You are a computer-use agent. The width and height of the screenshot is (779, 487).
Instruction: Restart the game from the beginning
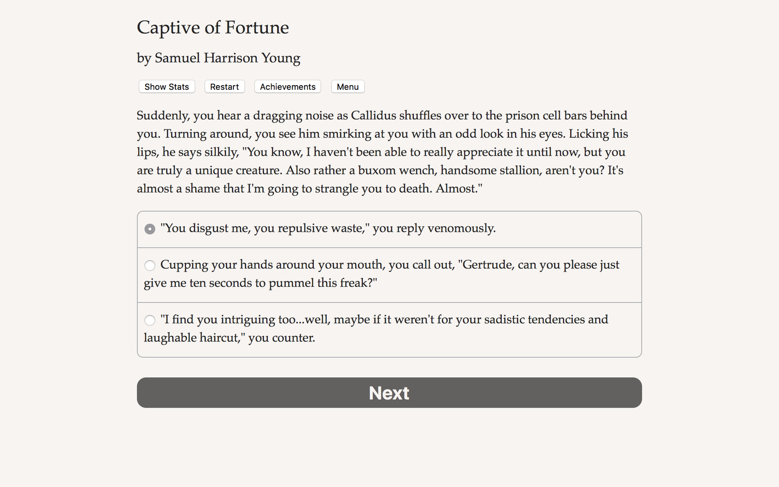tap(224, 87)
